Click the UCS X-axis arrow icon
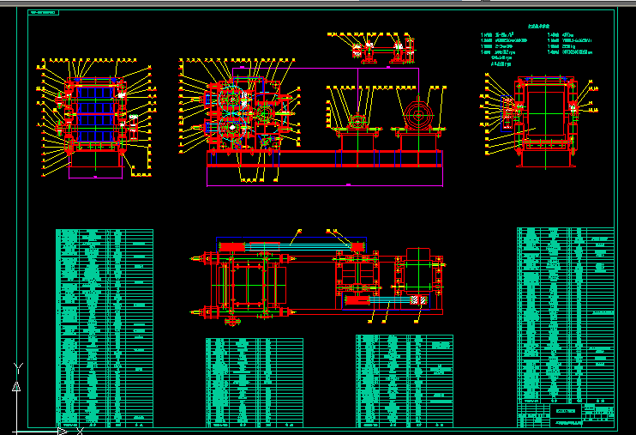Viewport: 636px width, 435px height. coord(62,430)
